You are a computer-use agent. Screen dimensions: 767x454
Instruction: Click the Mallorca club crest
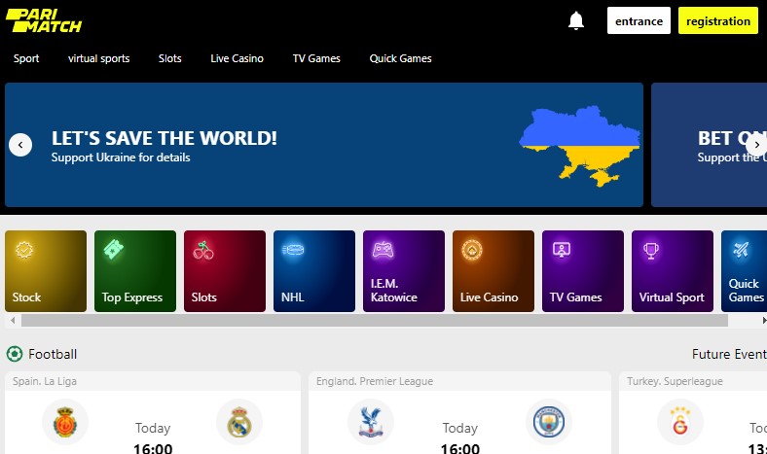65,422
